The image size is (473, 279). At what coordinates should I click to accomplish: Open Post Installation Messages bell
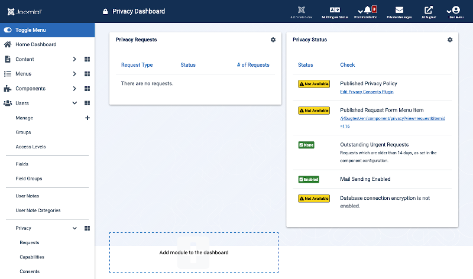tap(367, 10)
